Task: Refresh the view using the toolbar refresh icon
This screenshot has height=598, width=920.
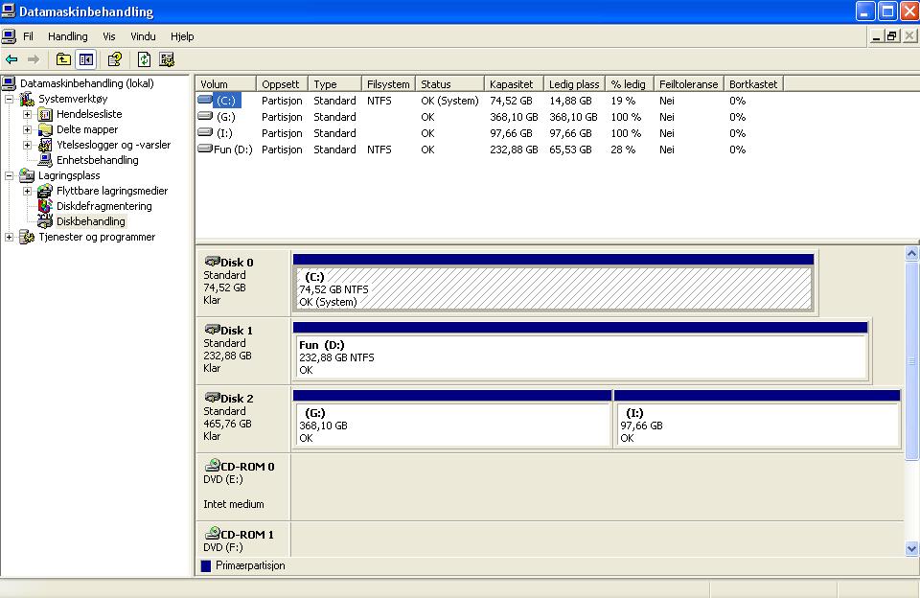Action: (x=145, y=59)
